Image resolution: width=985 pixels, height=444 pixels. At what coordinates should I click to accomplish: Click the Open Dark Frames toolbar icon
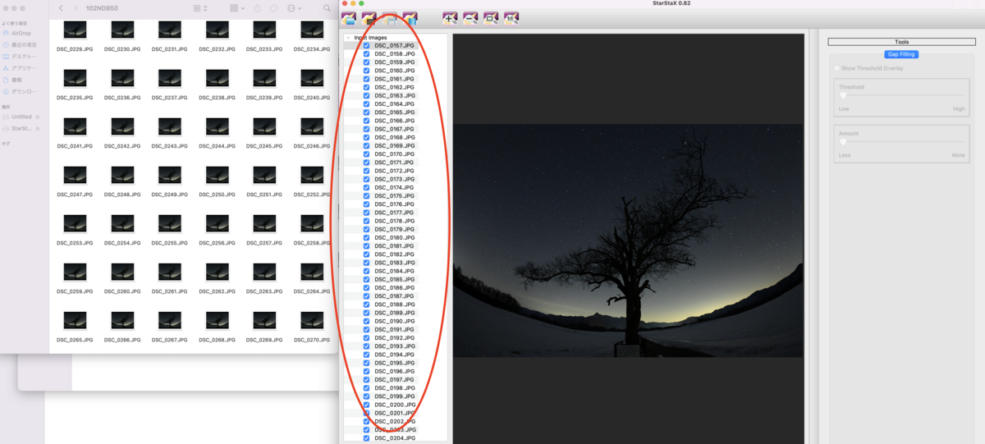(x=369, y=18)
